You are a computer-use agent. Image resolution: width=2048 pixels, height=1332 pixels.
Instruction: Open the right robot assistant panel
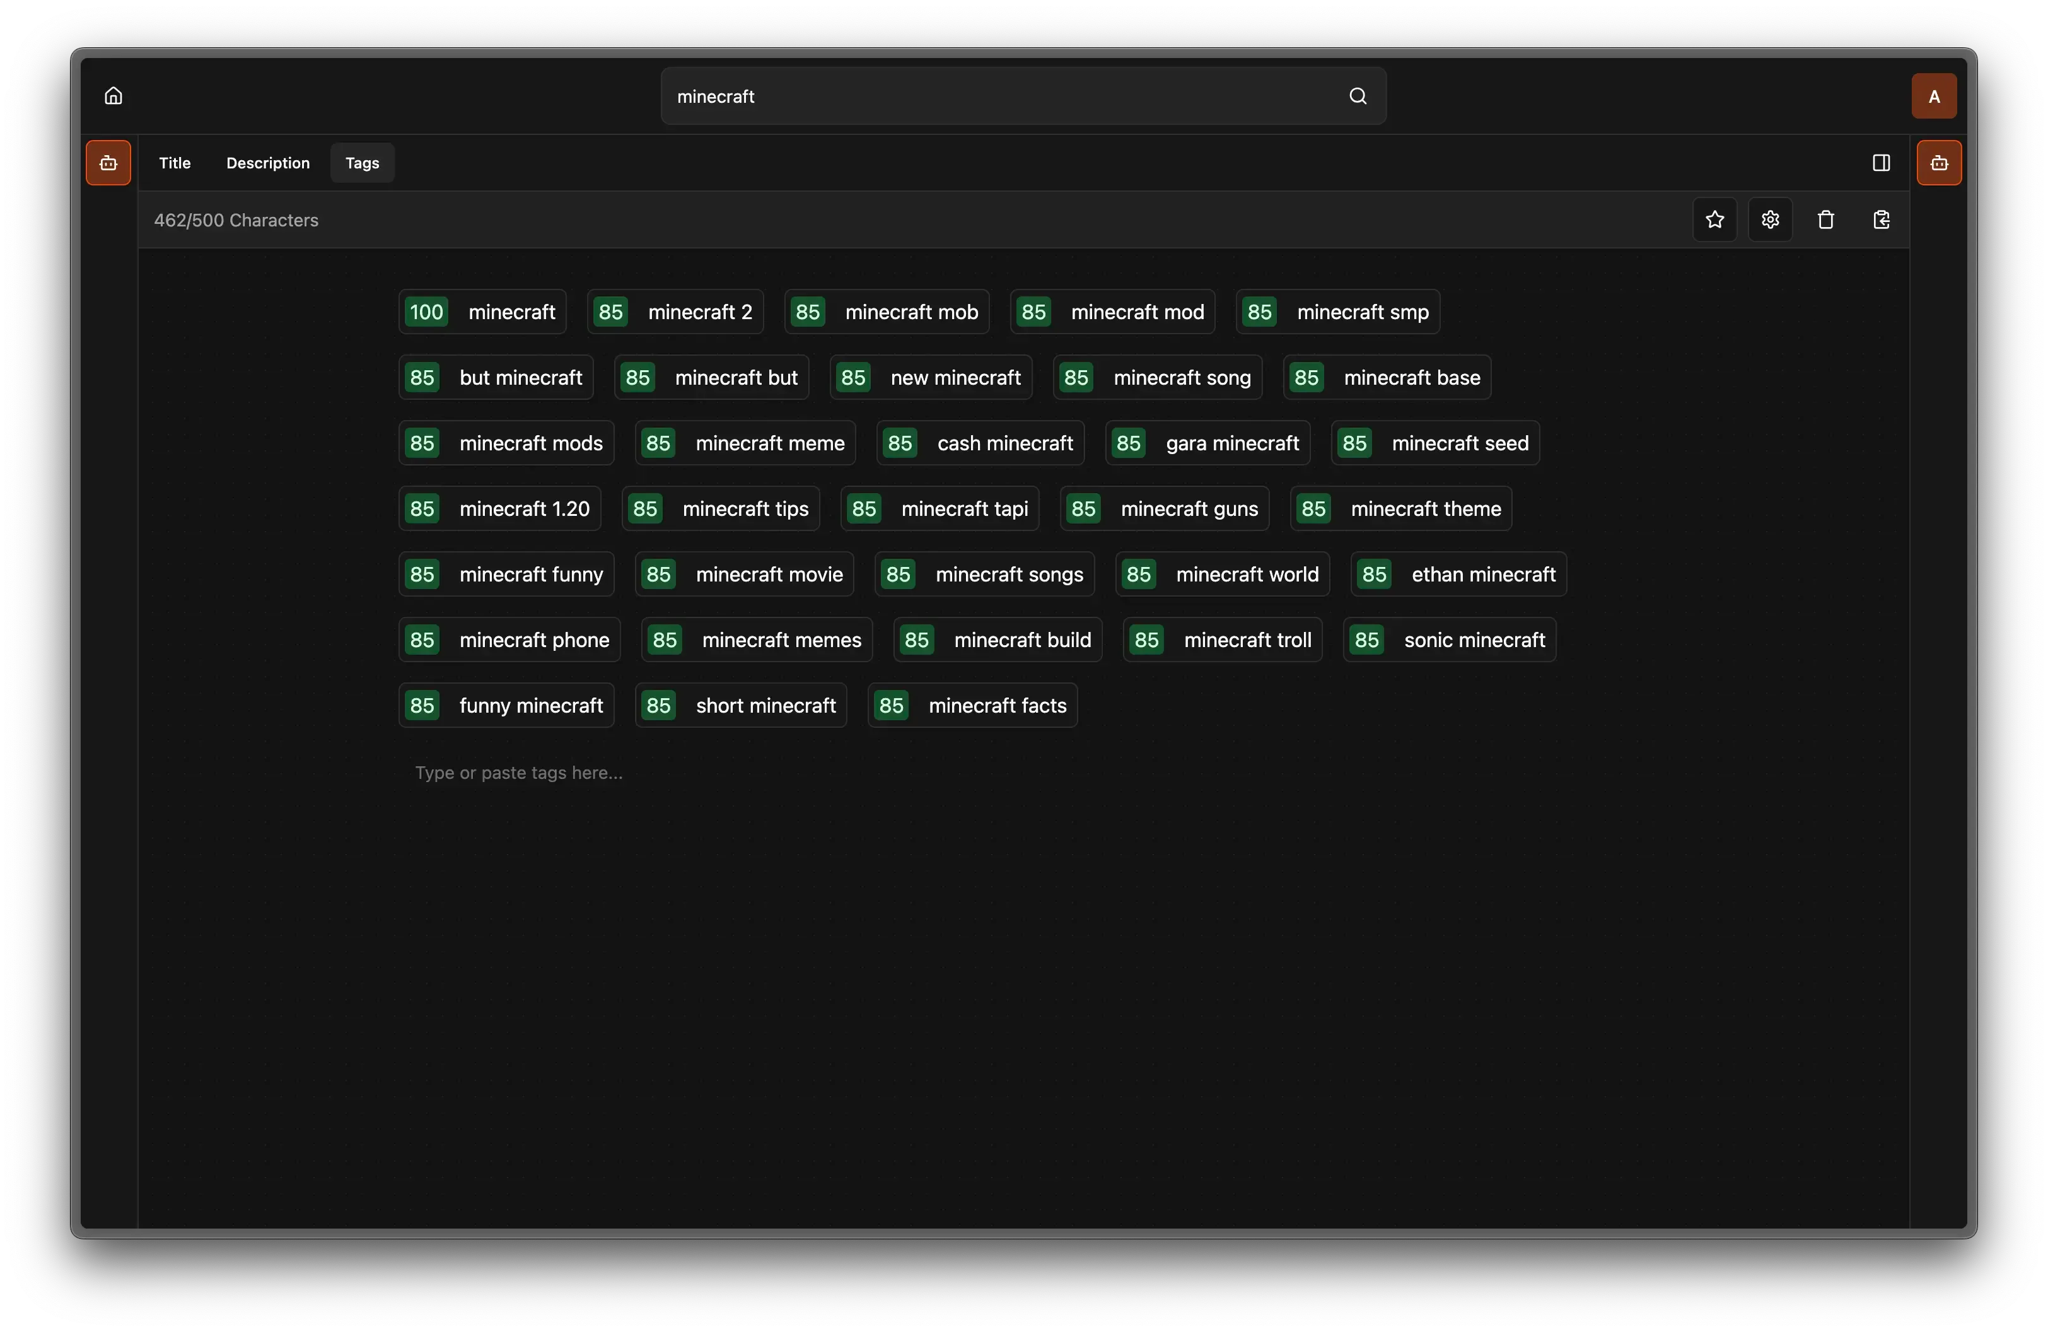1939,163
